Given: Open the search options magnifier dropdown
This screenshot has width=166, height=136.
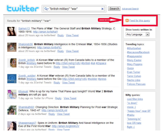Looking at the screenshot, I should pos(46,9).
